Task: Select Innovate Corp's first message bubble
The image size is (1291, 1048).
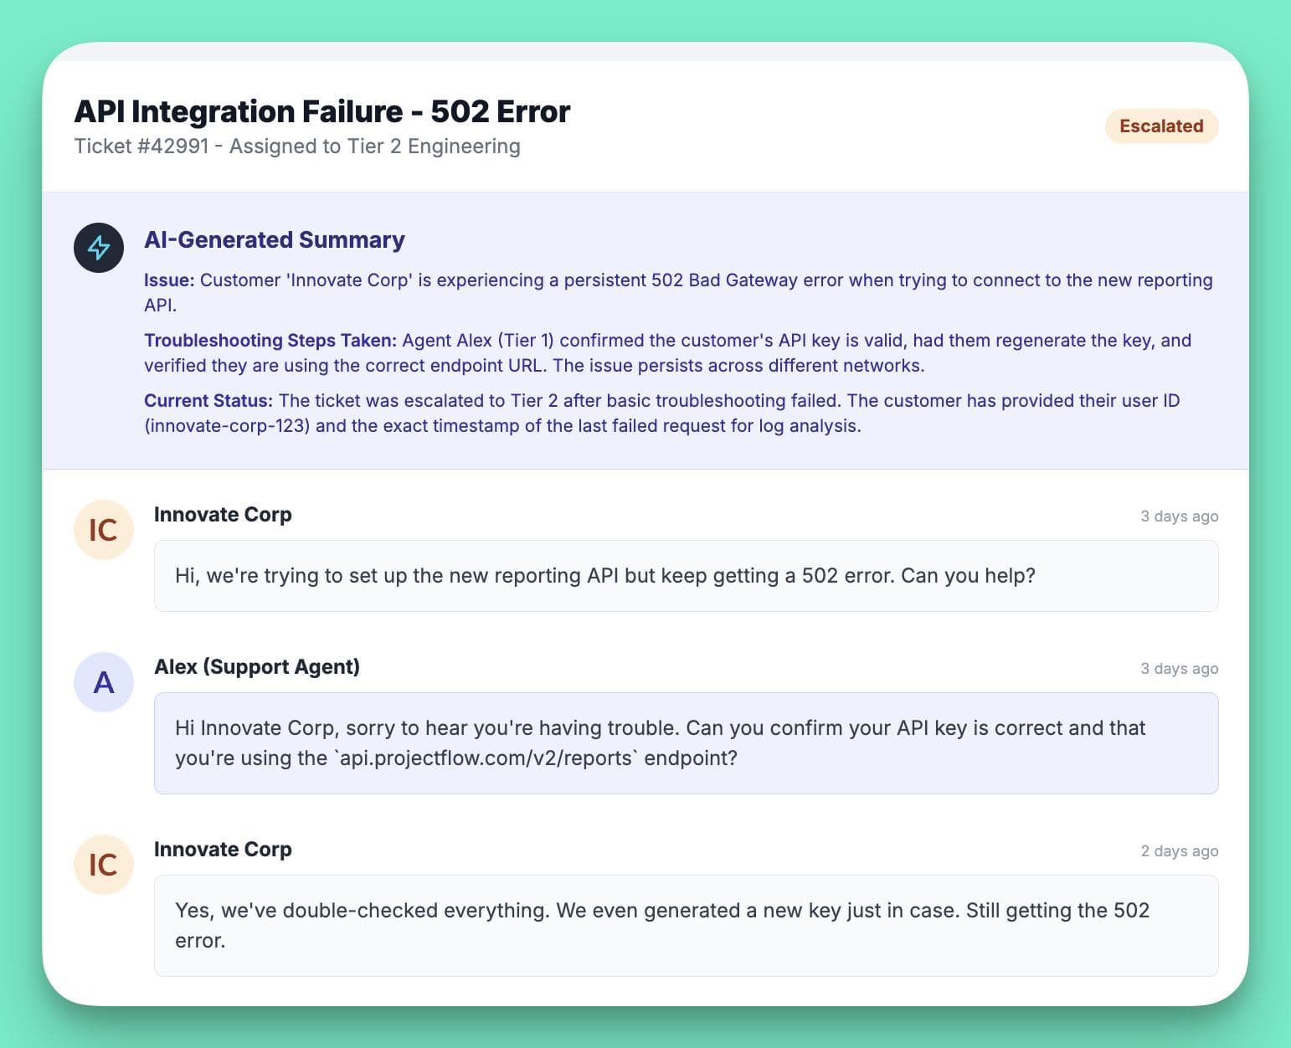Action: click(686, 576)
